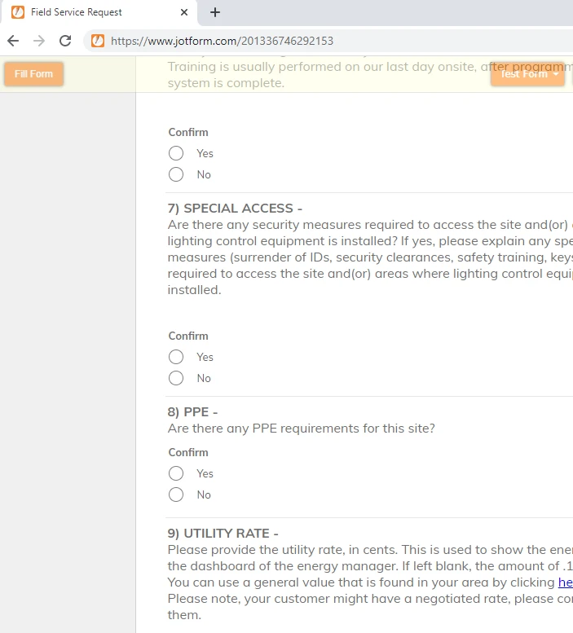The width and height of the screenshot is (573, 633).
Task: Click the browser back arrow
Action: 13,41
